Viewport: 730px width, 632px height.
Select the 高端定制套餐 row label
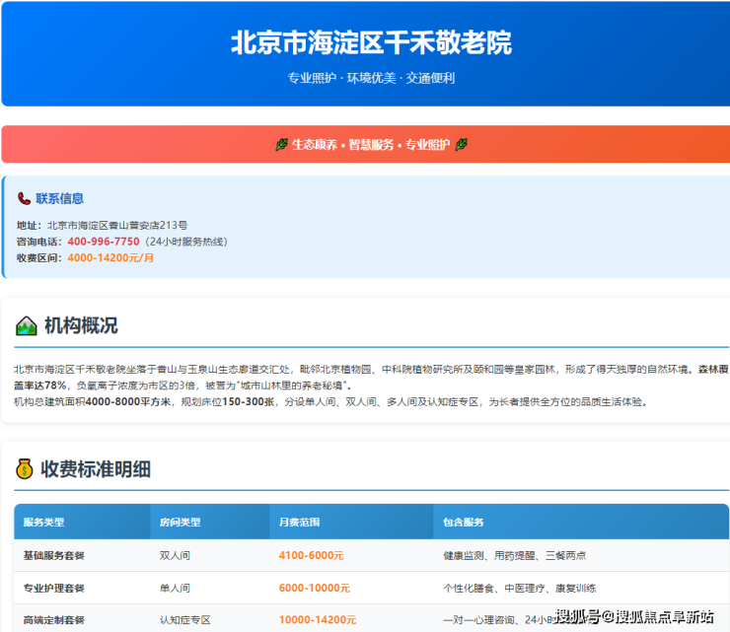point(53,620)
